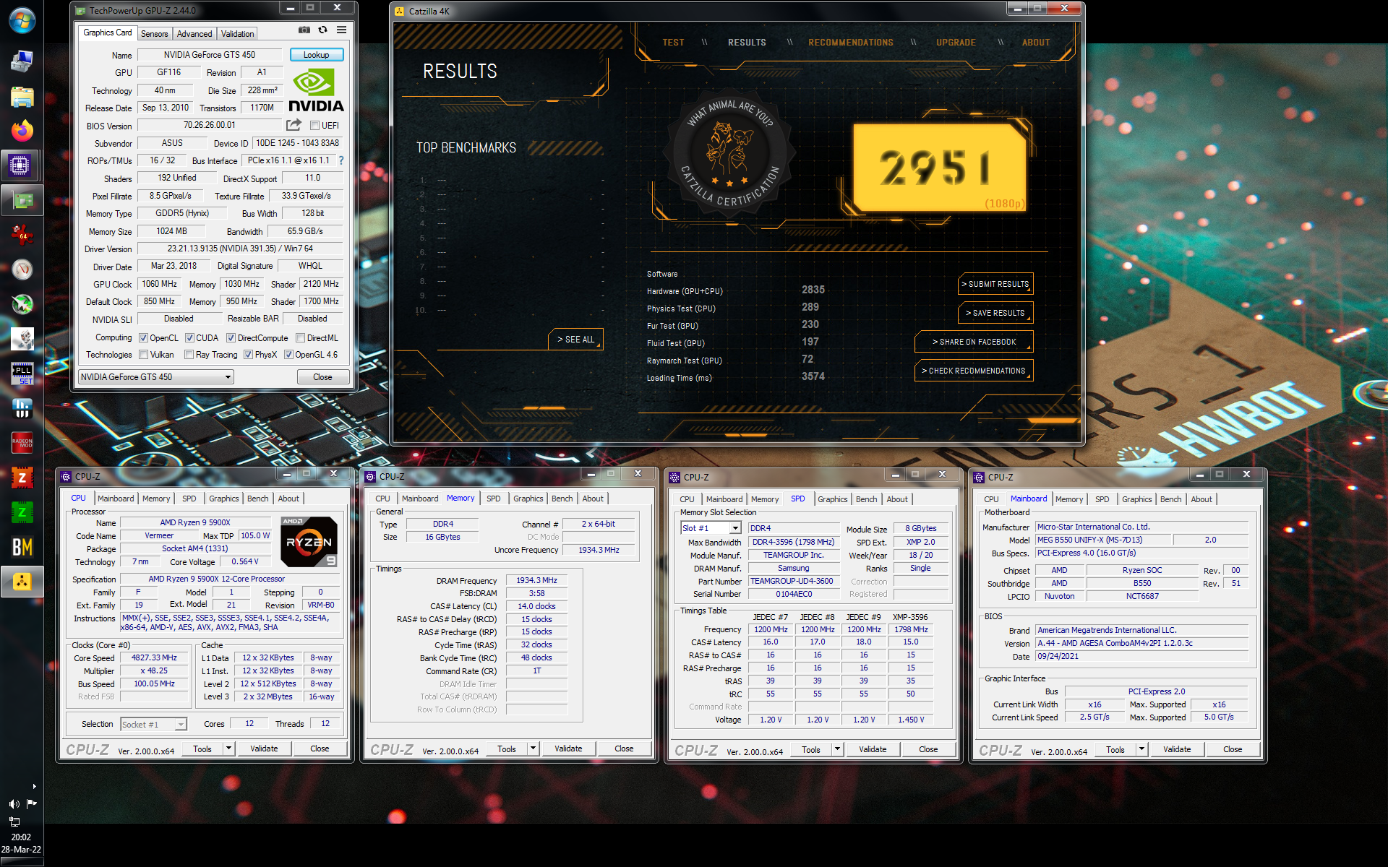Toggle the CUDA checkbox
Viewport: 1388px width, 867px height.
pos(189,338)
